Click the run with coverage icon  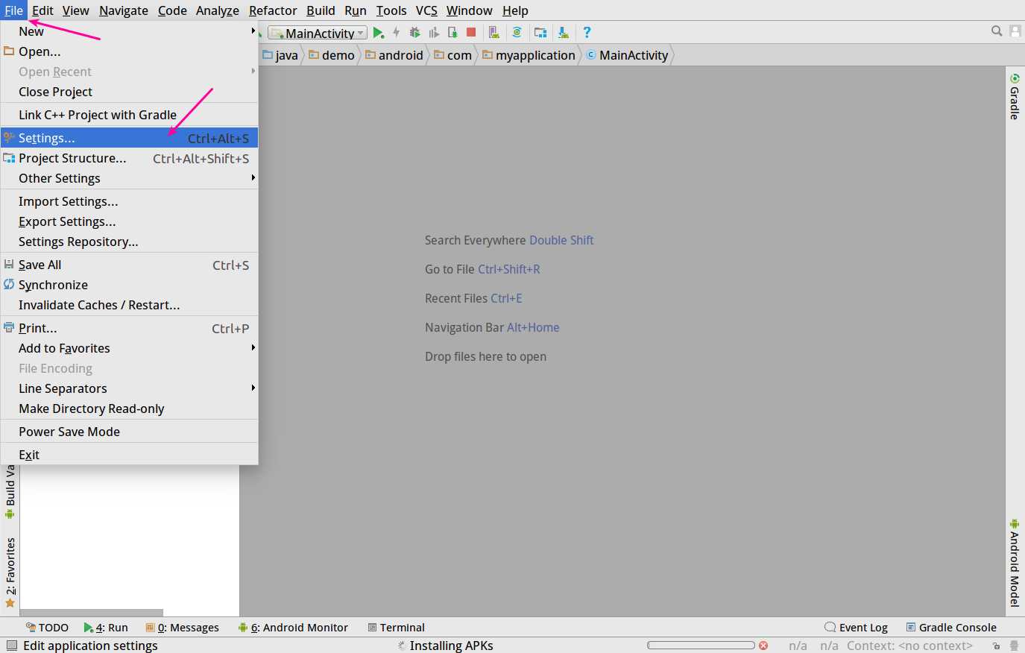(434, 33)
